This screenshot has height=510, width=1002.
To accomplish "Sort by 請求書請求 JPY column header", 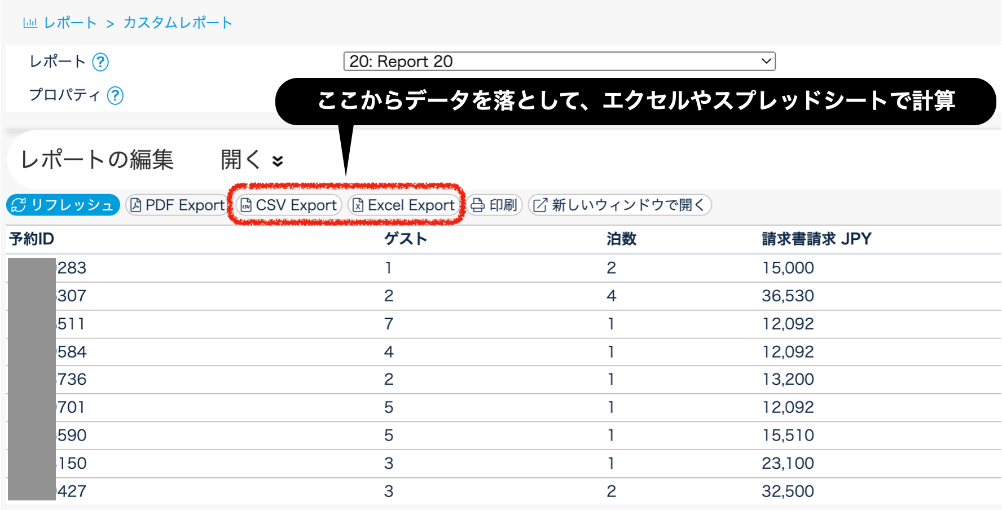I will coord(816,239).
